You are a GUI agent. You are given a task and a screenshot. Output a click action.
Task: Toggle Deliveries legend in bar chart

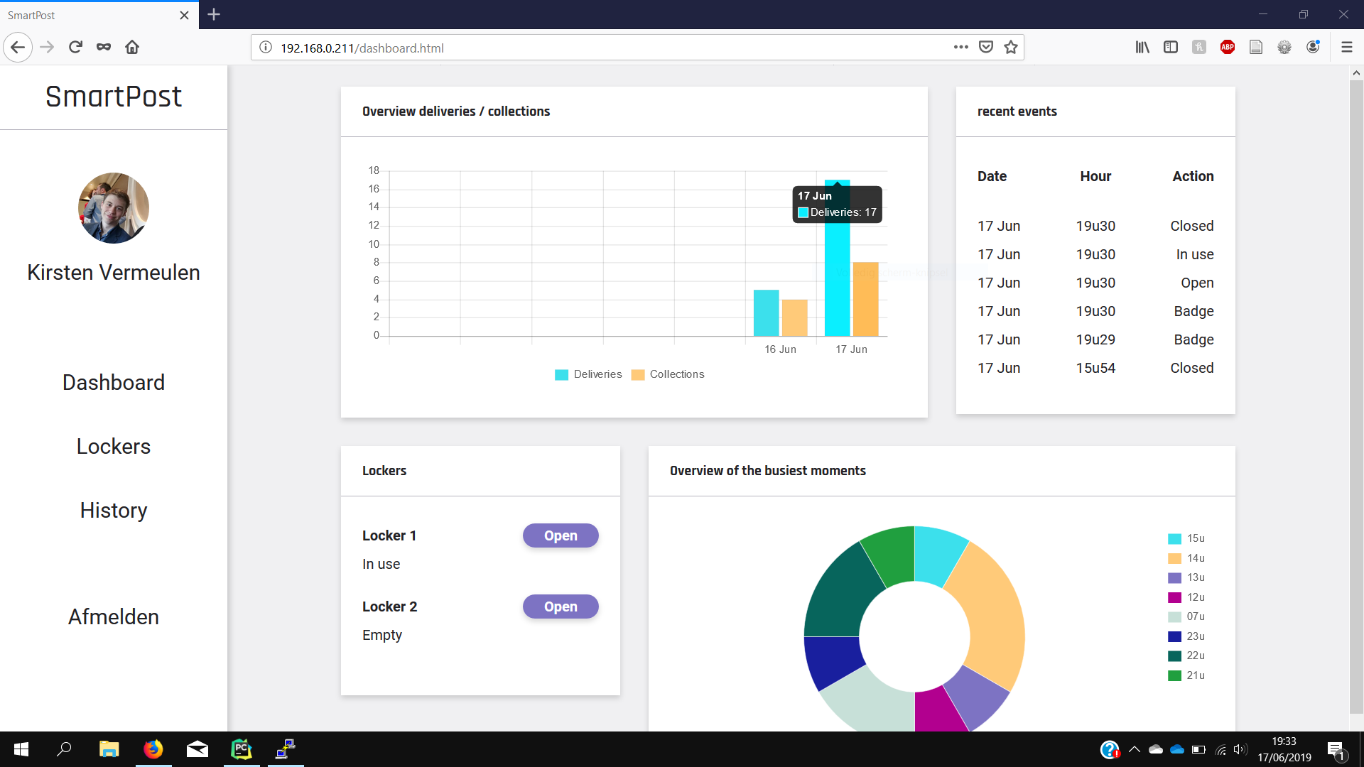pyautogui.click(x=588, y=374)
